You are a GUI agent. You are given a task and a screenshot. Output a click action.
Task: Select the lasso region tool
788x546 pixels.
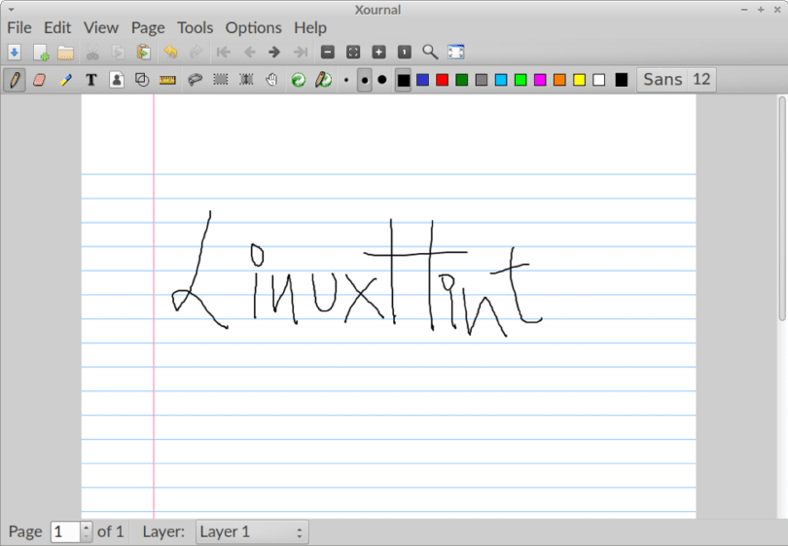(195, 80)
